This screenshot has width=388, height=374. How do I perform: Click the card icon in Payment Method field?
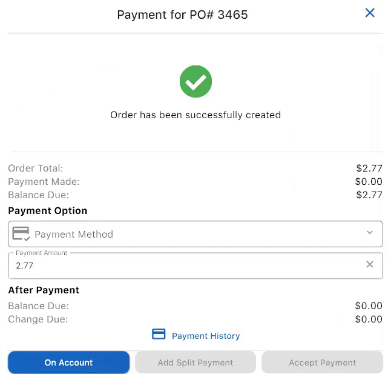click(21, 234)
